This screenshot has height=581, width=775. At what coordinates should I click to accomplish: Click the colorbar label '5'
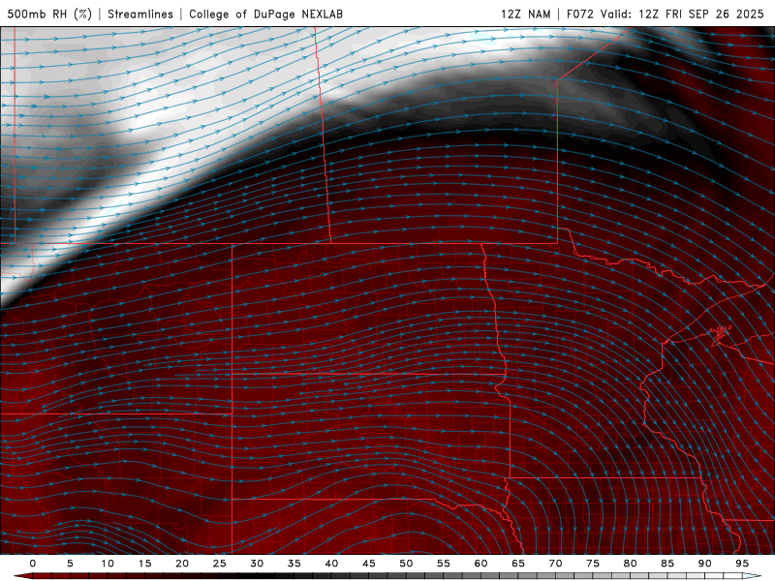click(70, 564)
